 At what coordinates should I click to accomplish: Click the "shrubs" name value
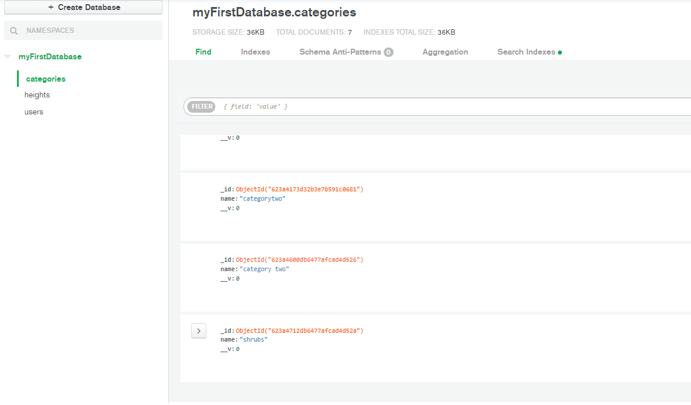point(253,340)
